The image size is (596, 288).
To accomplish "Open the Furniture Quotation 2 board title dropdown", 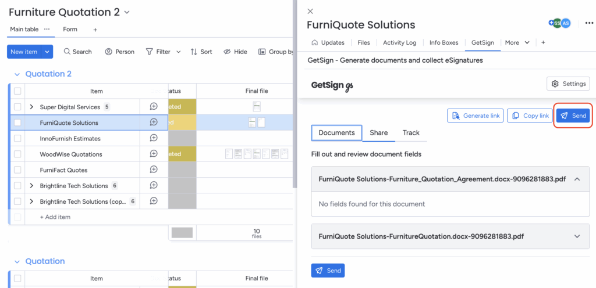I will (127, 13).
